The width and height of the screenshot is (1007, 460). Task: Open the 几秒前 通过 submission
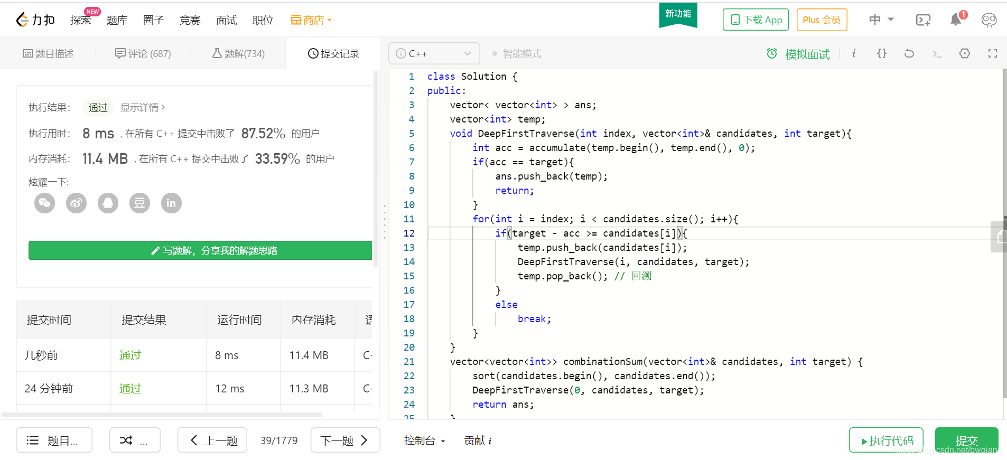(x=130, y=355)
